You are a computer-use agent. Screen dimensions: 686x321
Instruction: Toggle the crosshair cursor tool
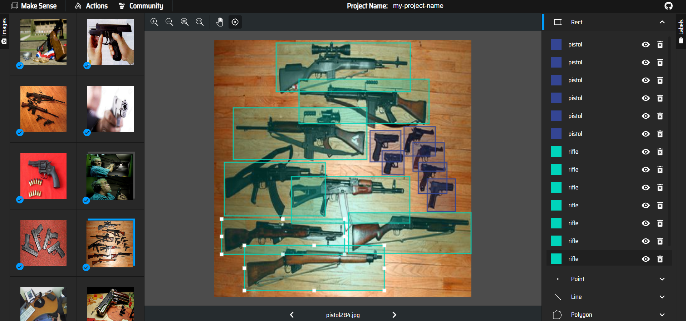[235, 22]
